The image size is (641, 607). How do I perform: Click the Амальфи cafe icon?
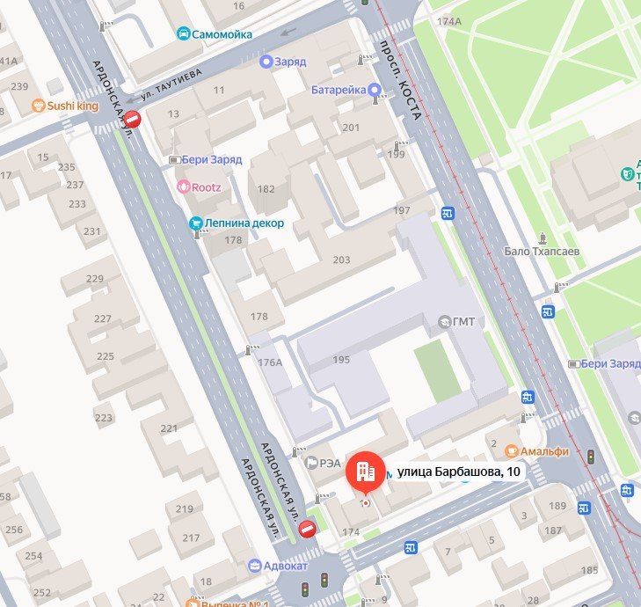[512, 451]
